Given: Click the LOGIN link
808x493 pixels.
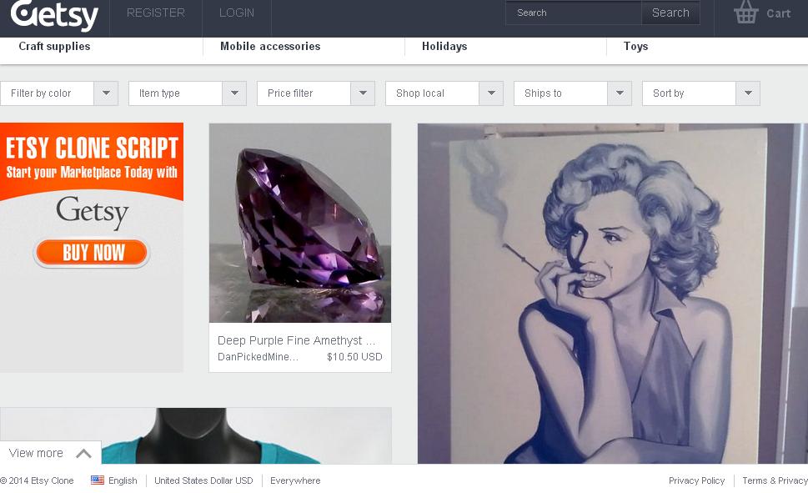Looking at the screenshot, I should click(x=237, y=13).
